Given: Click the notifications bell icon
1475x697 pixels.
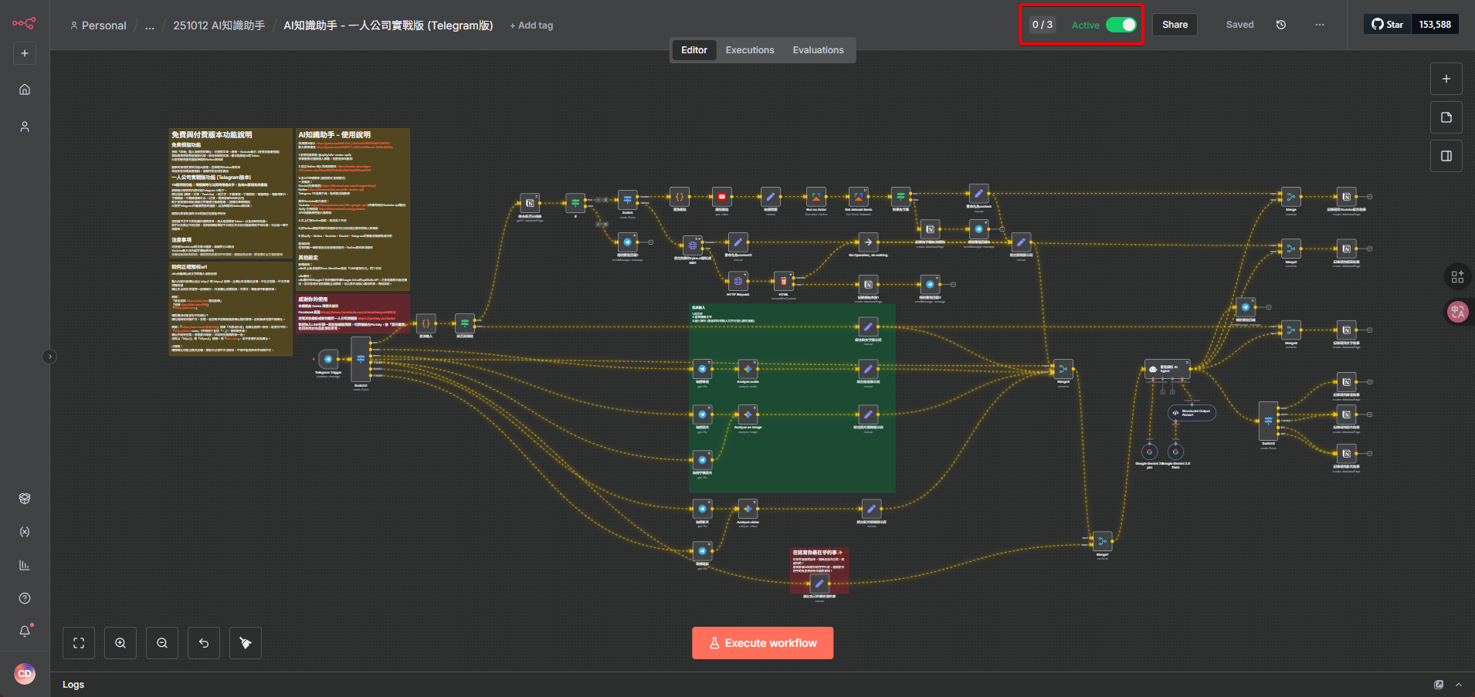Looking at the screenshot, I should pos(25,631).
